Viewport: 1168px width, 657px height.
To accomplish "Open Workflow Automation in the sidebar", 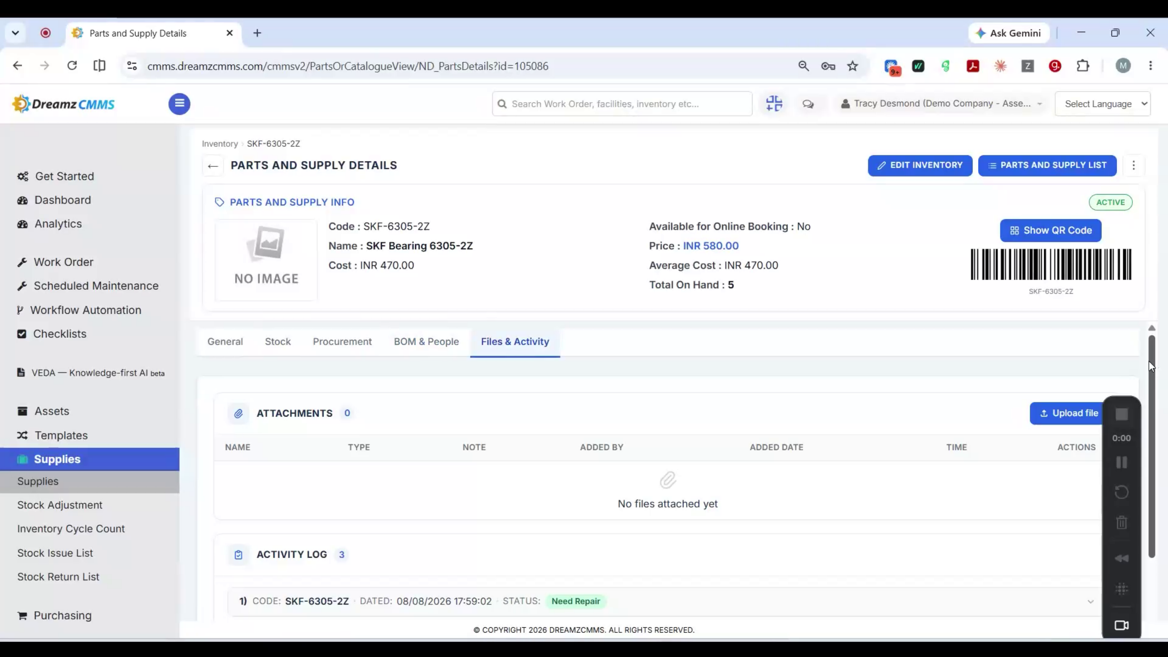I will pyautogui.click(x=86, y=310).
